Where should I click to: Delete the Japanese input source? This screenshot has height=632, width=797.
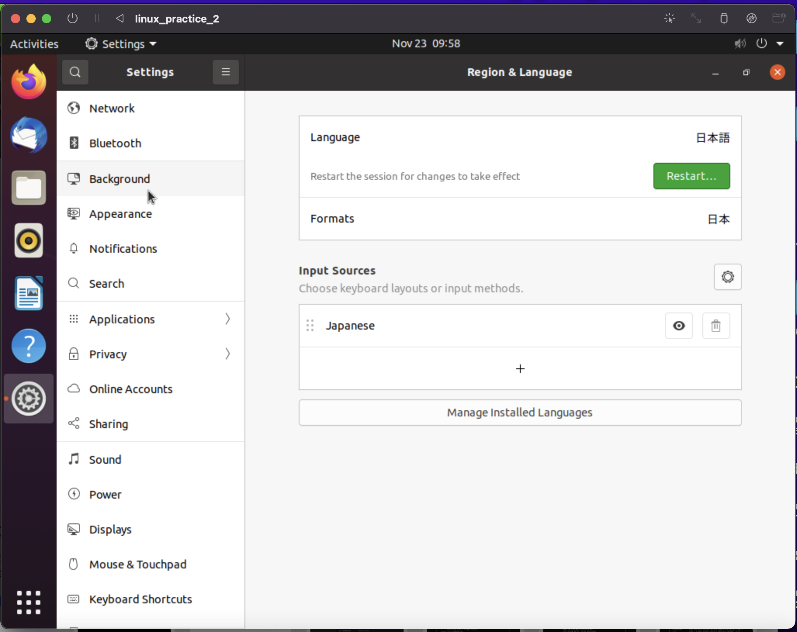(x=716, y=326)
